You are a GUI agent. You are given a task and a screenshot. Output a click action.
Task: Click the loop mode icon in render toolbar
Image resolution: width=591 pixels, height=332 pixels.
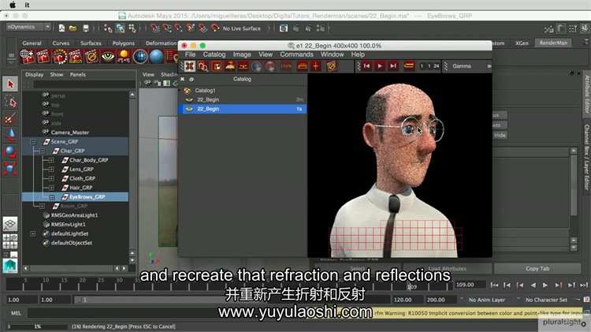(x=409, y=66)
